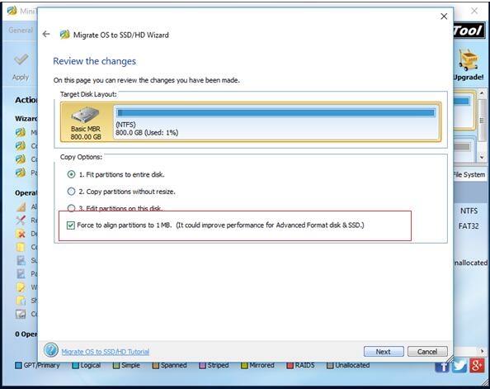Open the General menu in main window
Viewport: 490px width, 389px height.
pos(21,30)
